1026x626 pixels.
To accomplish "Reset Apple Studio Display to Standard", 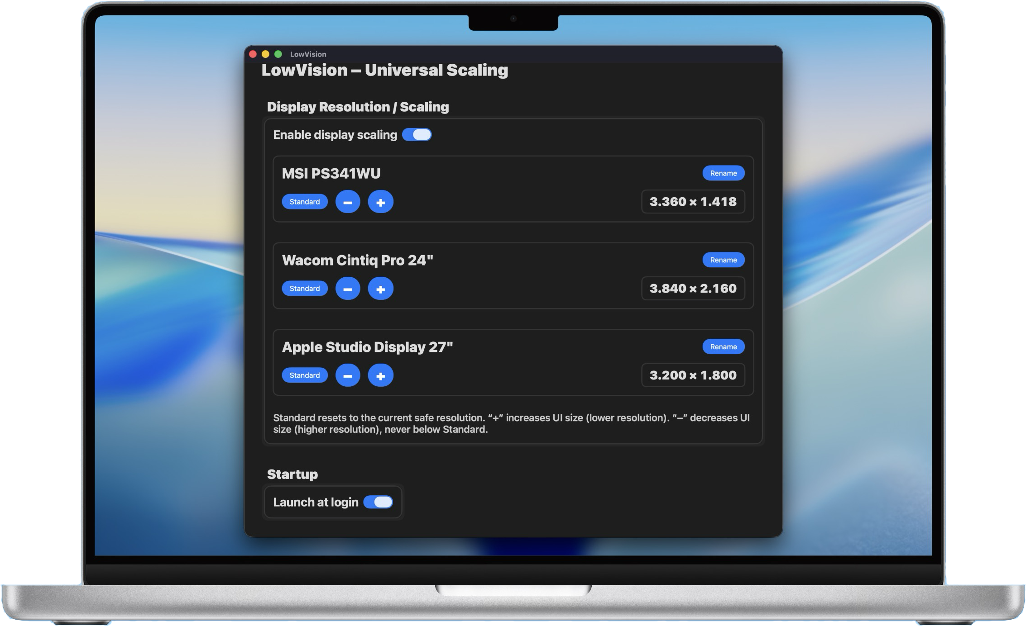I will 305,375.
